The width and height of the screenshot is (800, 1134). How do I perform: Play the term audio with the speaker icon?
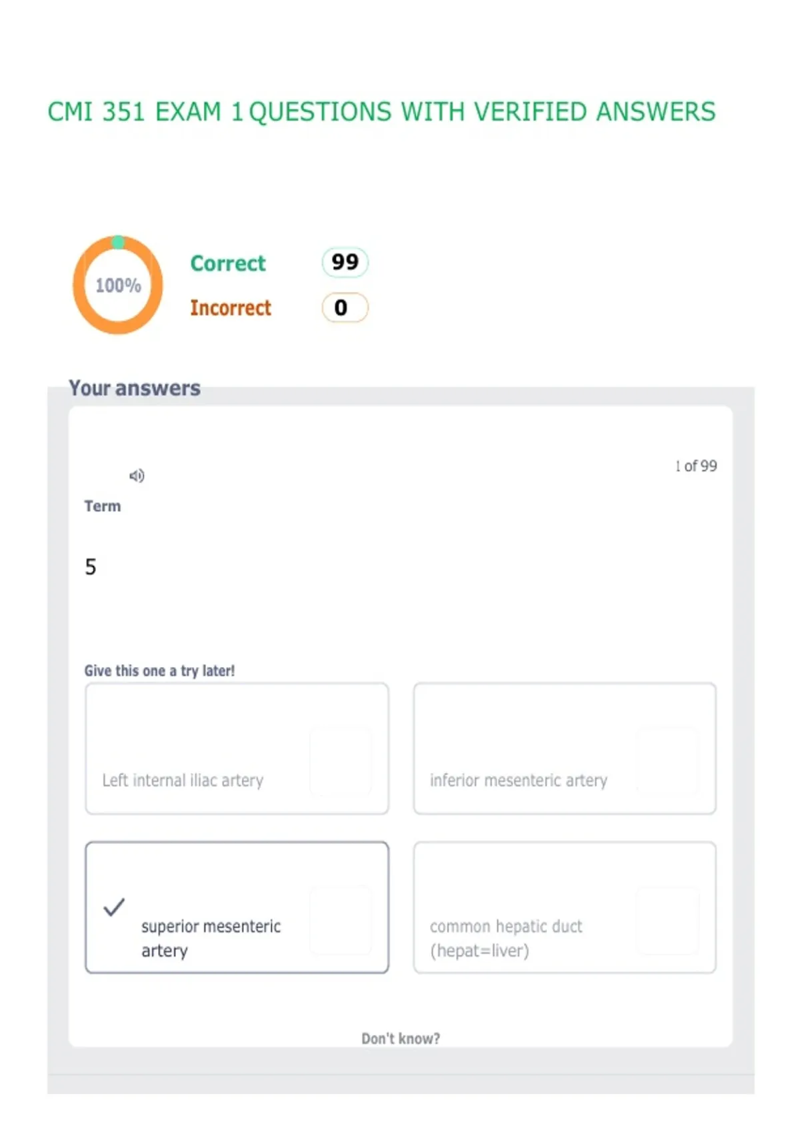click(137, 476)
